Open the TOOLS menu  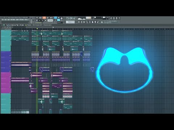click(x=26, y=19)
